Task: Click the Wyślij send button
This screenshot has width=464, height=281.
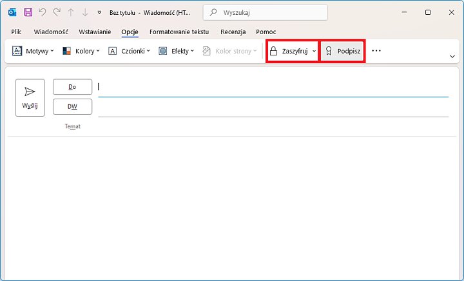Action: pyautogui.click(x=30, y=97)
